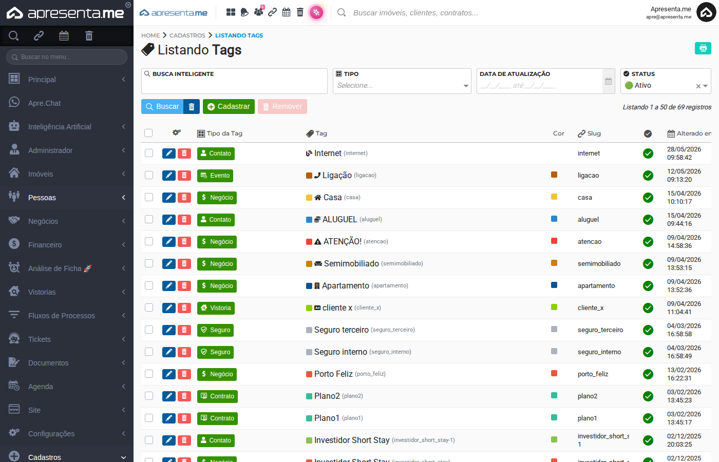This screenshot has height=462, width=719.
Task: Go to HOME breadcrumb link
Action: (150, 35)
